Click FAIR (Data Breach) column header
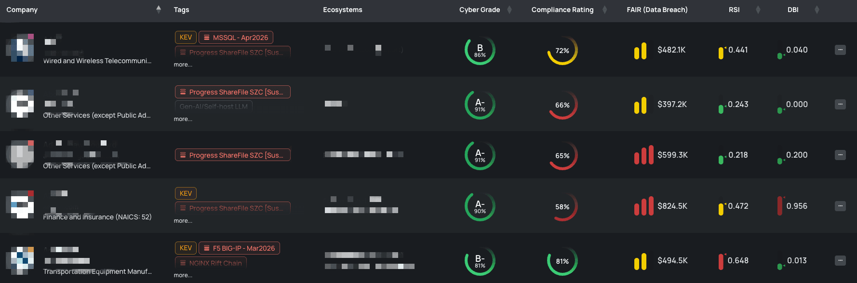Image resolution: width=857 pixels, height=283 pixels. [x=657, y=10]
